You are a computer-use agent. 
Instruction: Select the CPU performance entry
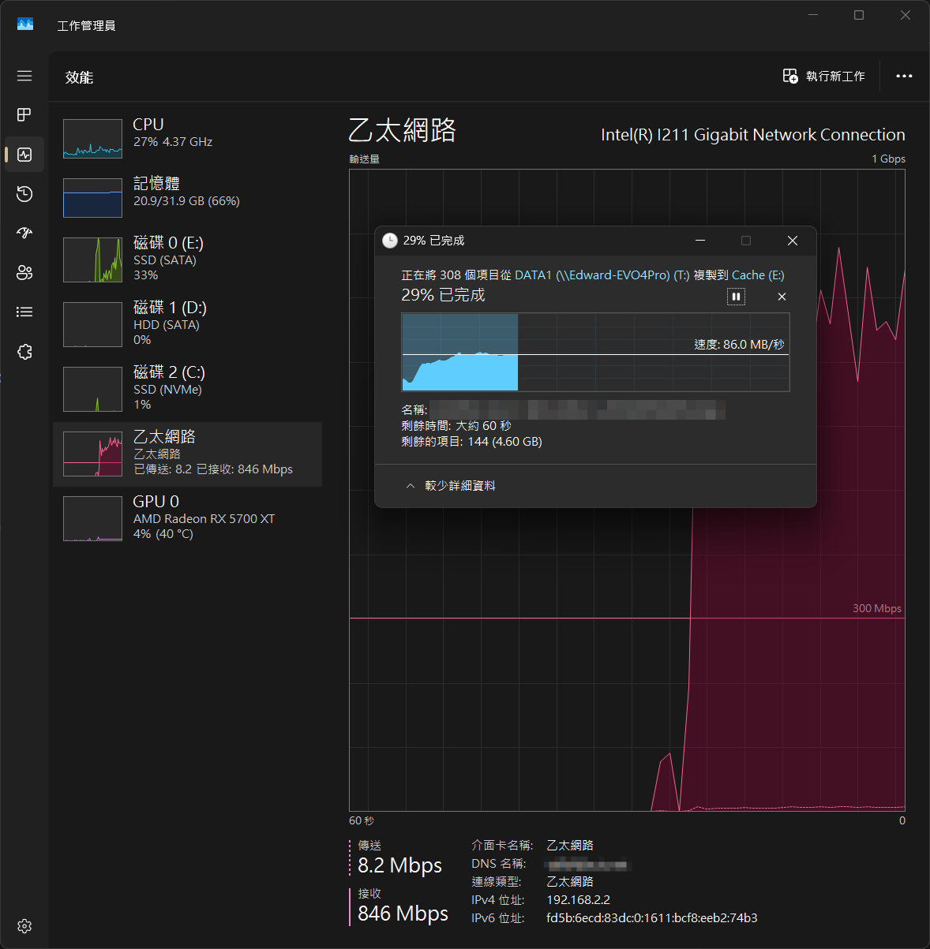187,139
